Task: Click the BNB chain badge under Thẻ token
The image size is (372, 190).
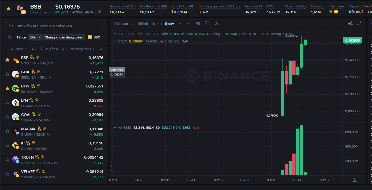Action: (x=336, y=12)
